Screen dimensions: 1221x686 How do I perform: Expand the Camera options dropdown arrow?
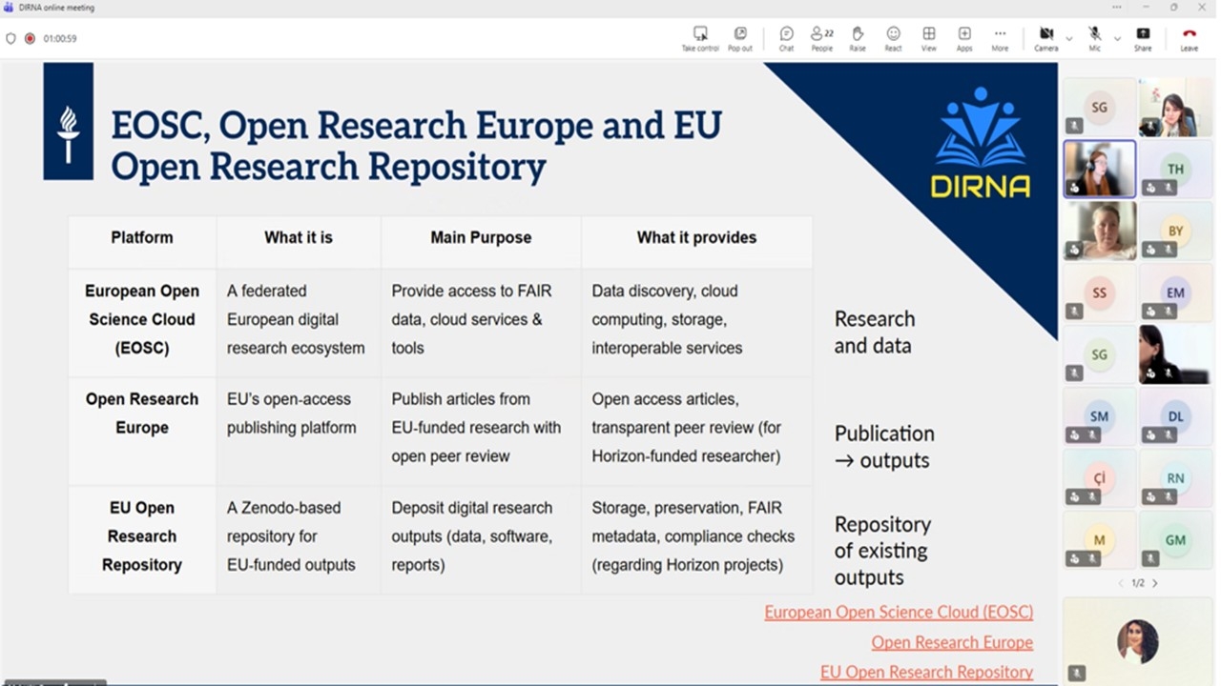(x=1068, y=39)
